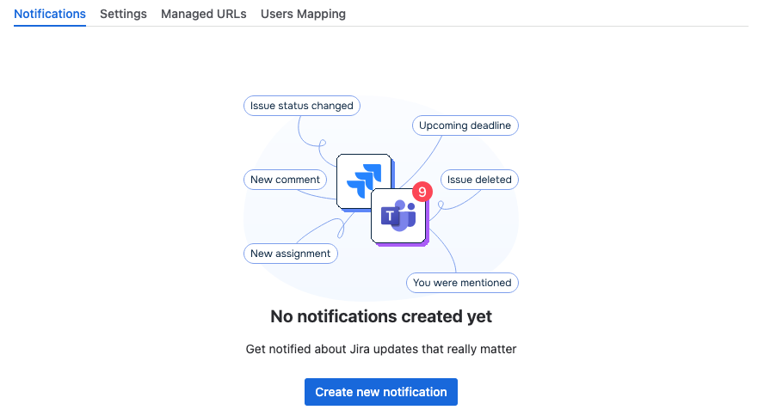Screen dimensions: 758x416
Task: Select the New assignment bubble
Action: point(291,254)
